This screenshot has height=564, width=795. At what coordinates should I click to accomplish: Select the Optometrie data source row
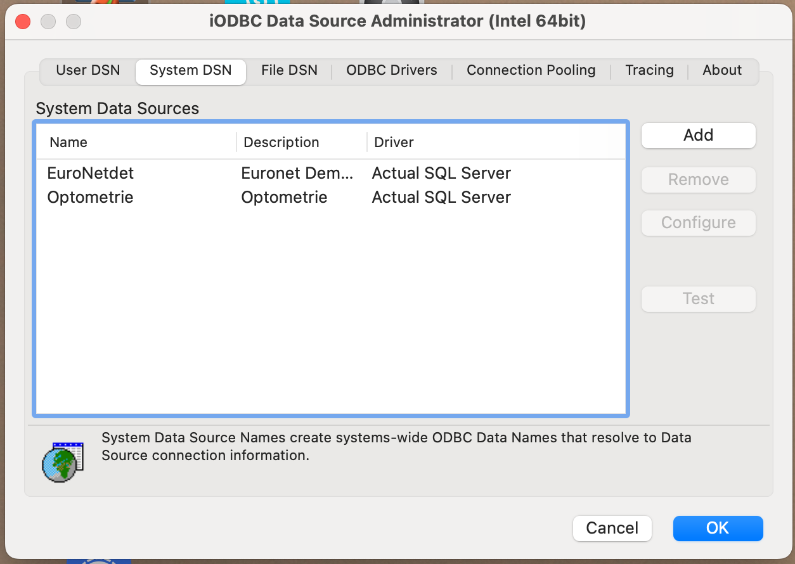(x=331, y=197)
